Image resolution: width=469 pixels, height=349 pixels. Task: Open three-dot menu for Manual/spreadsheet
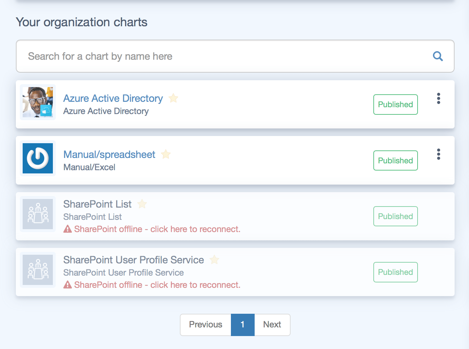click(438, 154)
